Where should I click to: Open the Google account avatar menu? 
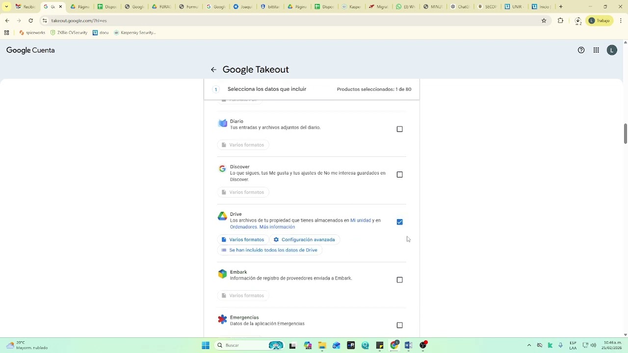(612, 50)
